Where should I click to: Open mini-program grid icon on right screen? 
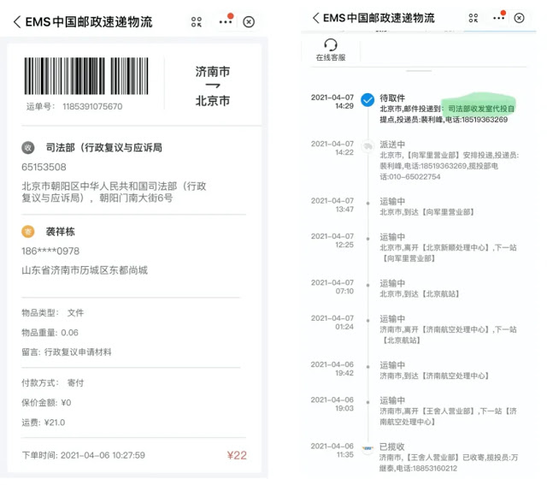tap(473, 18)
